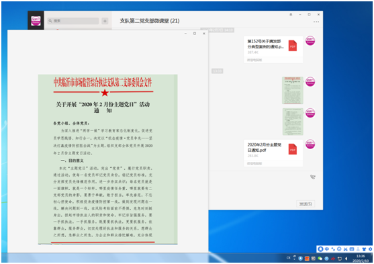This screenshot has width=374, height=264.
Task: Open the soft keyboard on IME bar
Action: [352, 249]
